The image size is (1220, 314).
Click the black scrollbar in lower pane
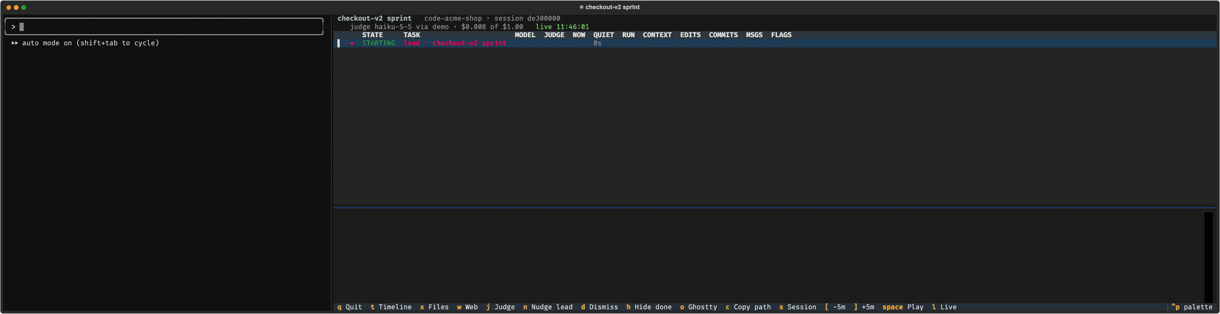click(x=1208, y=257)
